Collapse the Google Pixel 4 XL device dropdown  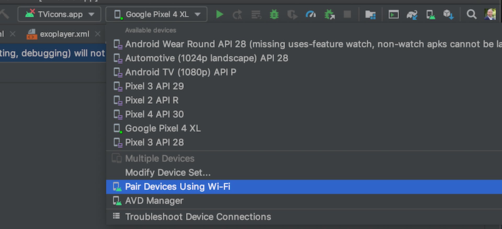(156, 14)
